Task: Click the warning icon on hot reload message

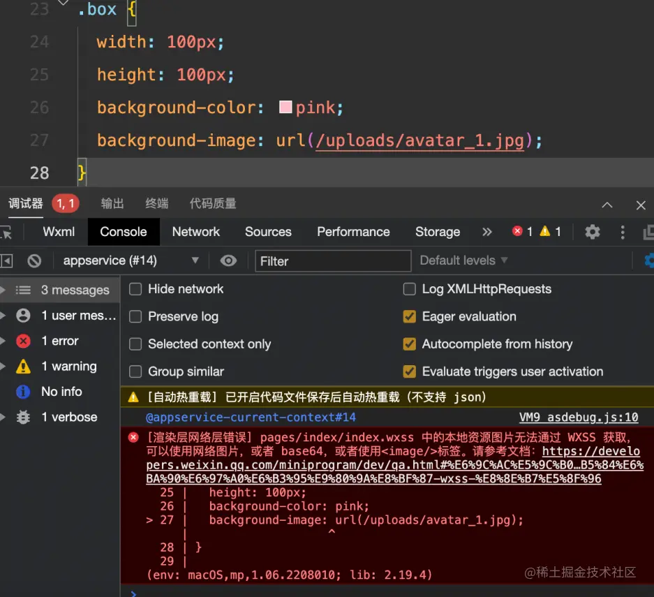Action: [x=133, y=397]
